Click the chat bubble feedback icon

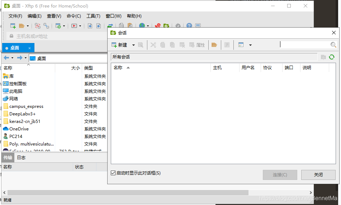(x=198, y=26)
